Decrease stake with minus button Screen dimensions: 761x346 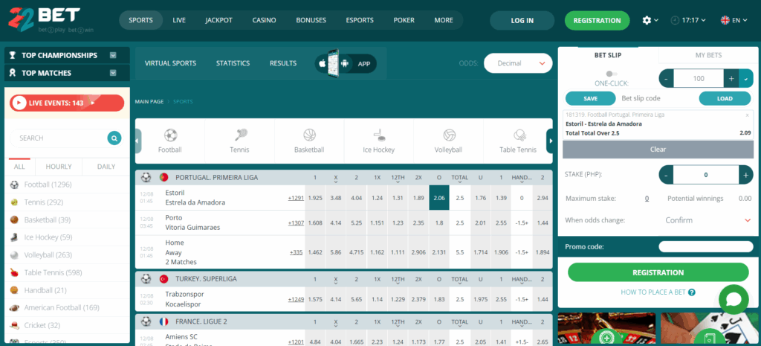(x=667, y=175)
